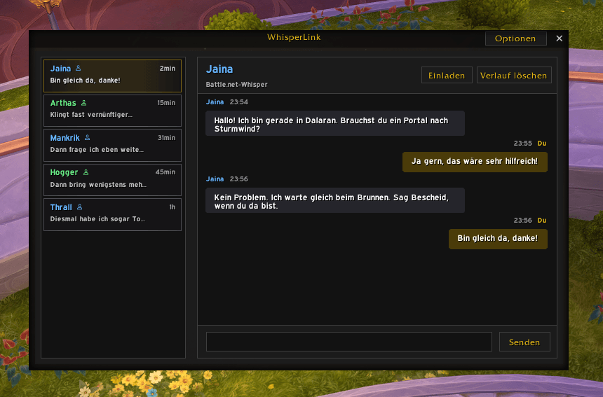
Task: Select the Jaina conversation in the list
Action: coord(112,76)
